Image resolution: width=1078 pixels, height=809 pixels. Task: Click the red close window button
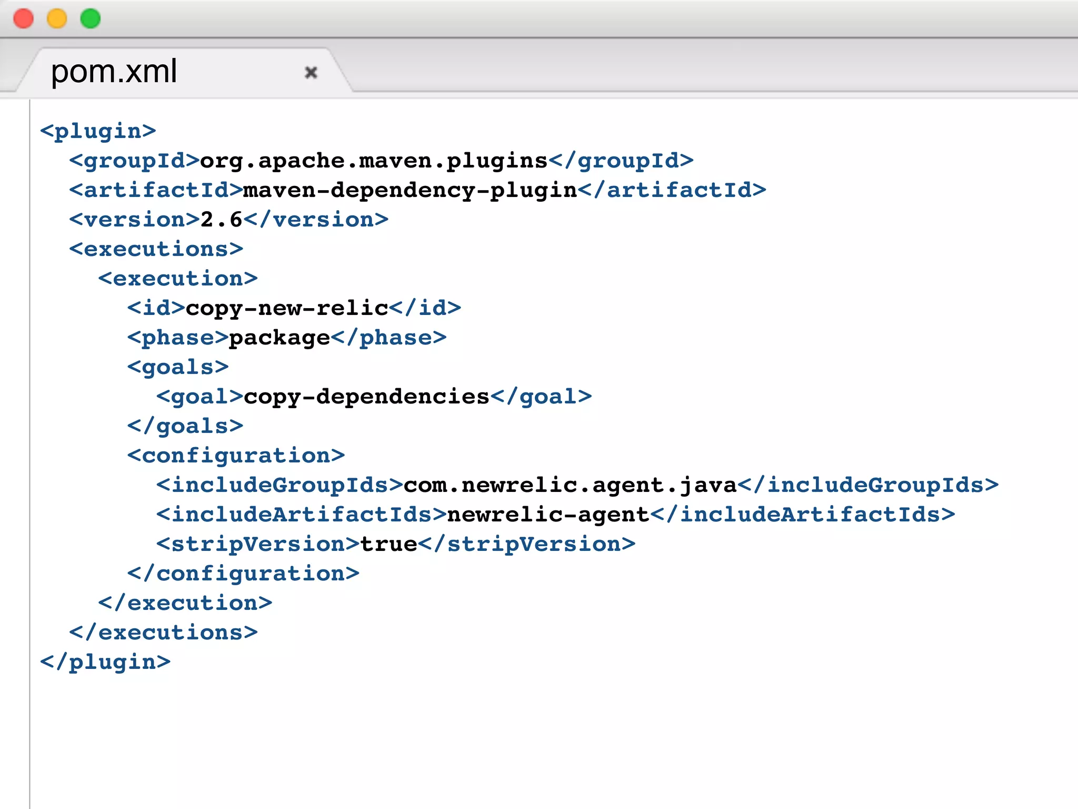[x=23, y=19]
